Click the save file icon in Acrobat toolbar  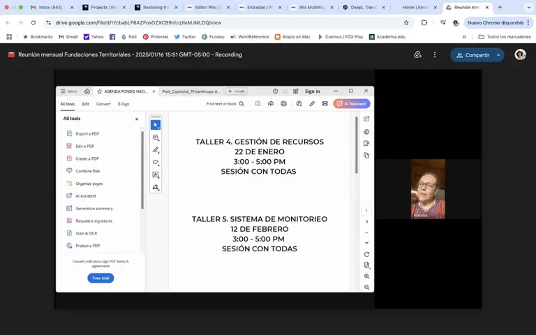coord(258,103)
